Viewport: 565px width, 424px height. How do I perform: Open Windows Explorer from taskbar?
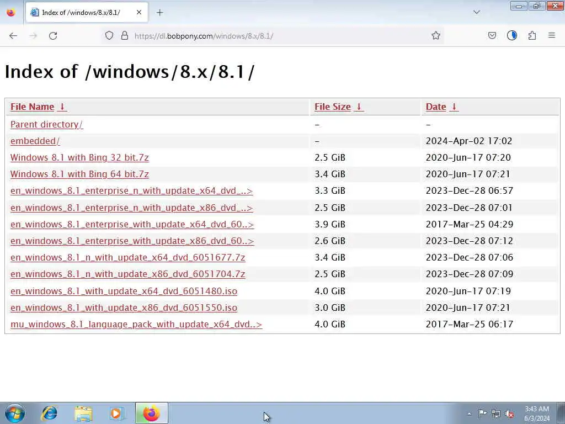(x=84, y=414)
